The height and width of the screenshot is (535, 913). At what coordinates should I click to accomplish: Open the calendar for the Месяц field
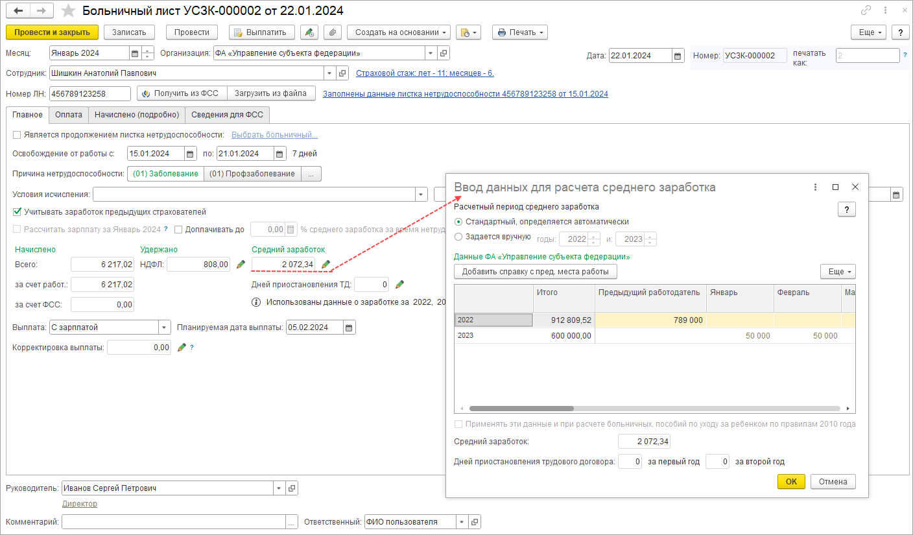point(134,53)
